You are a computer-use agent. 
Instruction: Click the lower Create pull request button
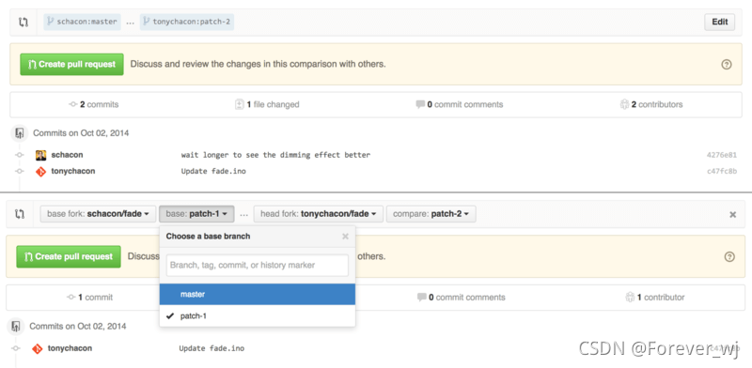point(69,256)
